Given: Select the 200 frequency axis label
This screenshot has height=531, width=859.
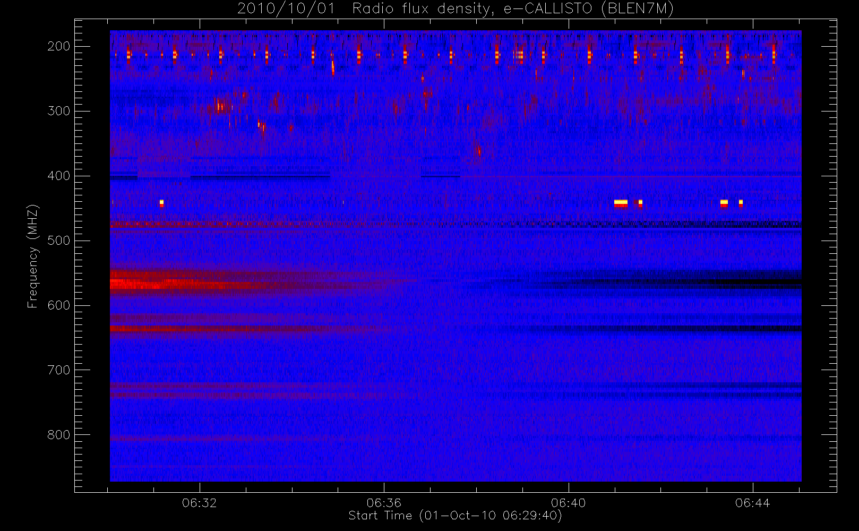Looking at the screenshot, I should (x=59, y=46).
